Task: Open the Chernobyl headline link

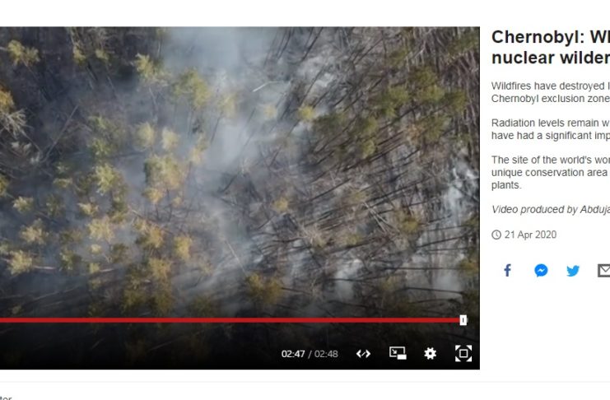Action: tap(551, 48)
